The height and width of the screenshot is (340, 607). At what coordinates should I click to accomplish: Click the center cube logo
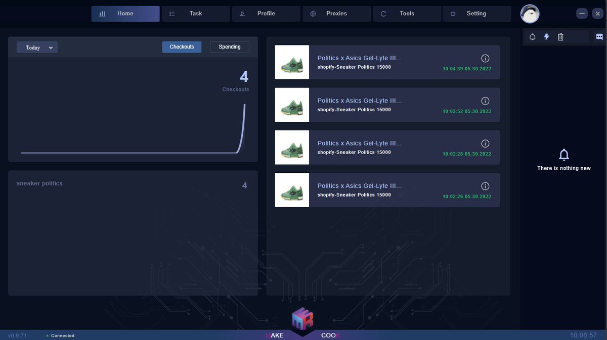point(302,319)
